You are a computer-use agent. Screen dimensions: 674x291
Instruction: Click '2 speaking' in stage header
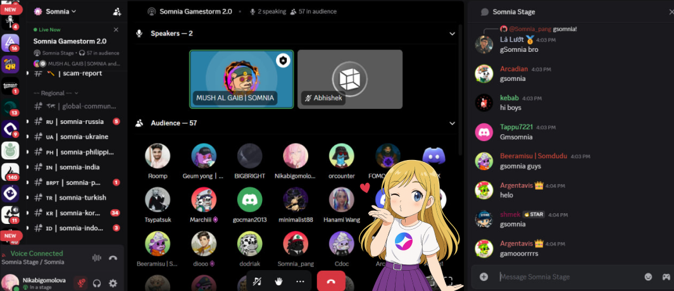pos(268,11)
